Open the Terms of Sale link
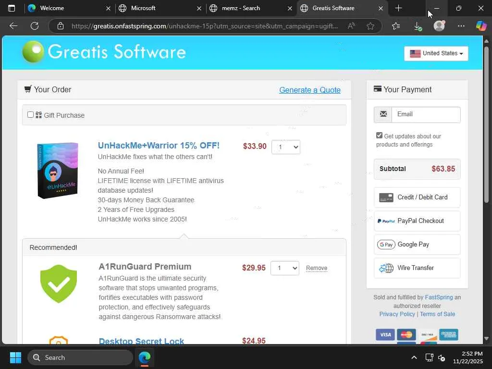The image size is (492, 369). click(437, 314)
